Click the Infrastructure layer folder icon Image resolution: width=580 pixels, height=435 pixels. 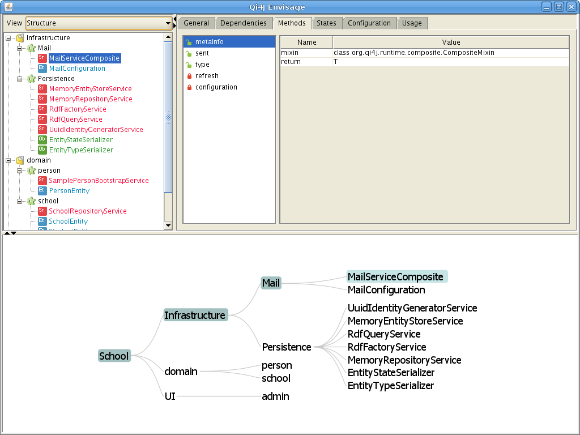20,38
